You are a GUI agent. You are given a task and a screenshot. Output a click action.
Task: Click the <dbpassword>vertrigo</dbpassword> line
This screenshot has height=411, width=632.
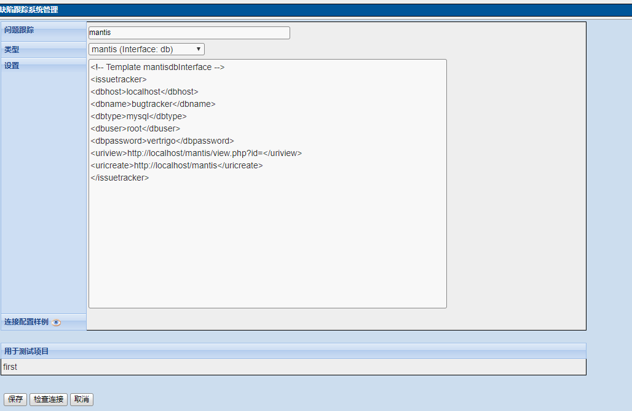(162, 141)
